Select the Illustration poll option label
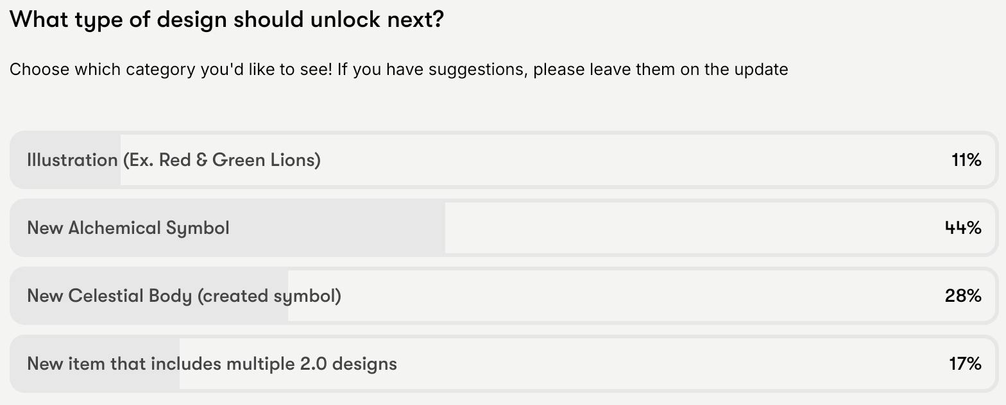 point(174,160)
